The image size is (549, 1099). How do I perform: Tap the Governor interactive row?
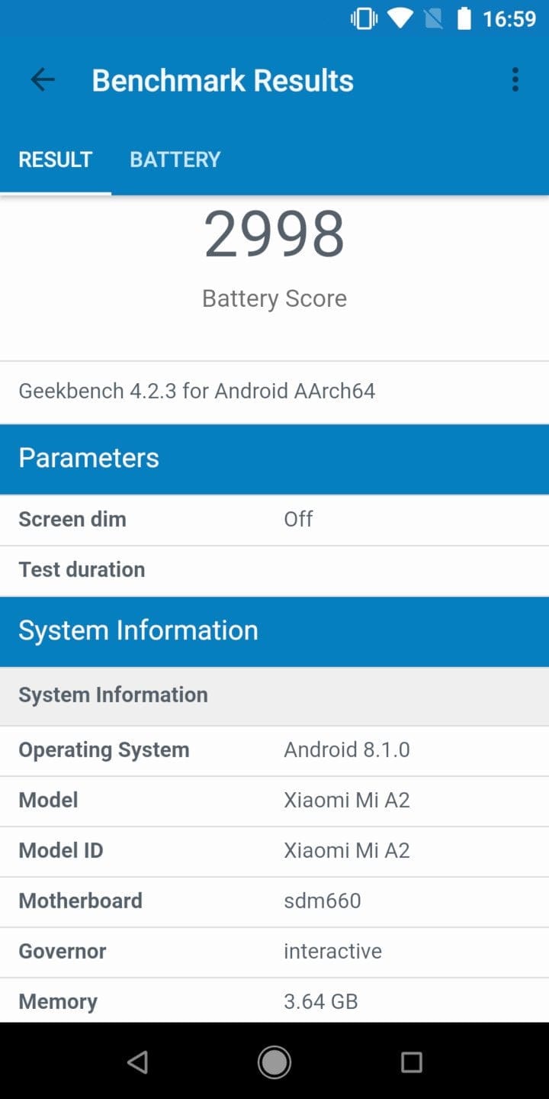tap(274, 952)
